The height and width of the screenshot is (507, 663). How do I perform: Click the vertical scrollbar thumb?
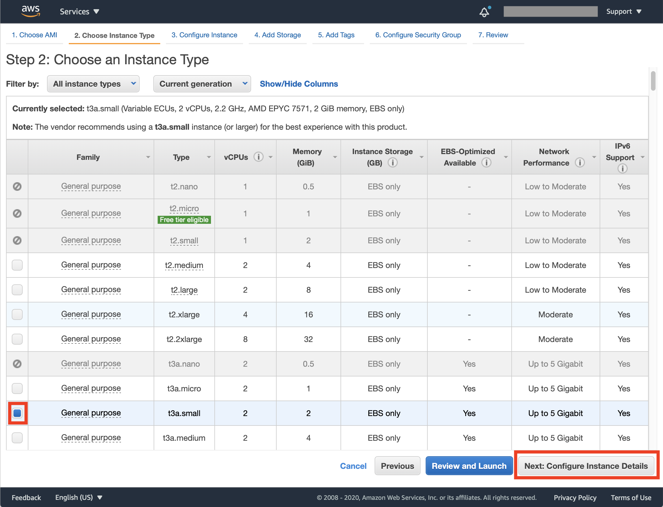[x=653, y=81]
